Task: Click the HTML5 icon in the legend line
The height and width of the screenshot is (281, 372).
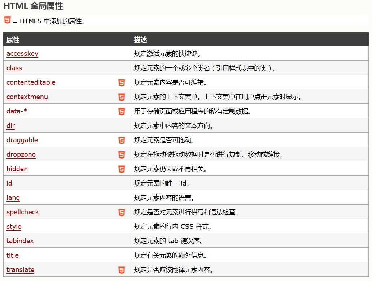Action: click(x=7, y=20)
